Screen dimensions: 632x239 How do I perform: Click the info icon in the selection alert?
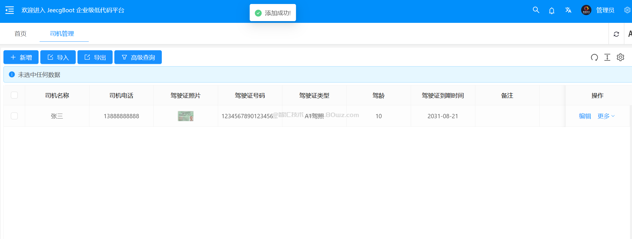click(x=12, y=75)
